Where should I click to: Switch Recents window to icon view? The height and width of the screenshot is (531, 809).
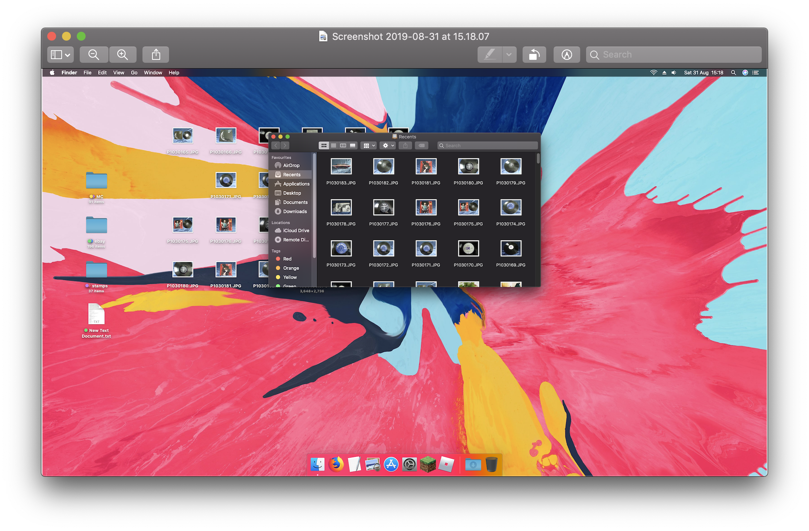[324, 145]
